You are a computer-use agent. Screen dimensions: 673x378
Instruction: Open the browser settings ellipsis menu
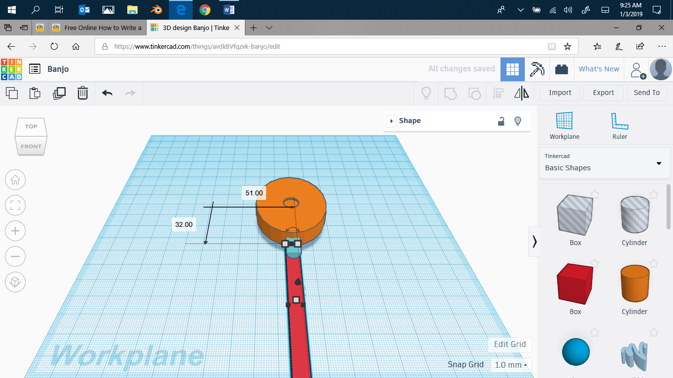pos(662,46)
